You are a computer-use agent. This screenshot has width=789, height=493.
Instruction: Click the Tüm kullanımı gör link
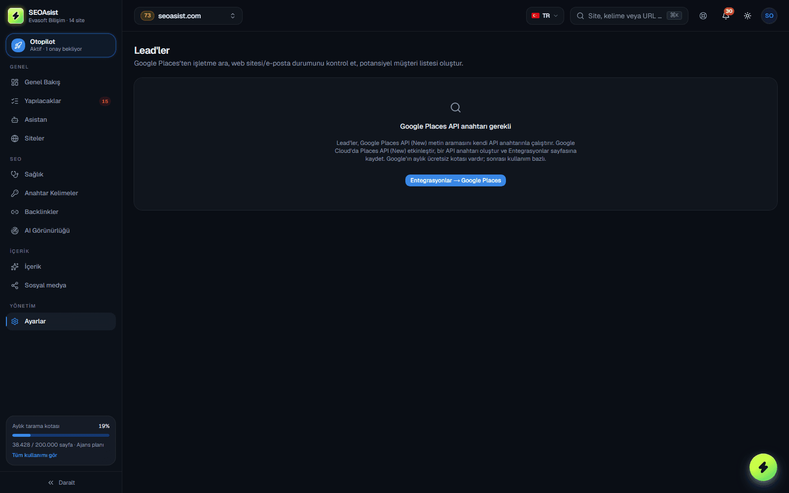click(35, 455)
